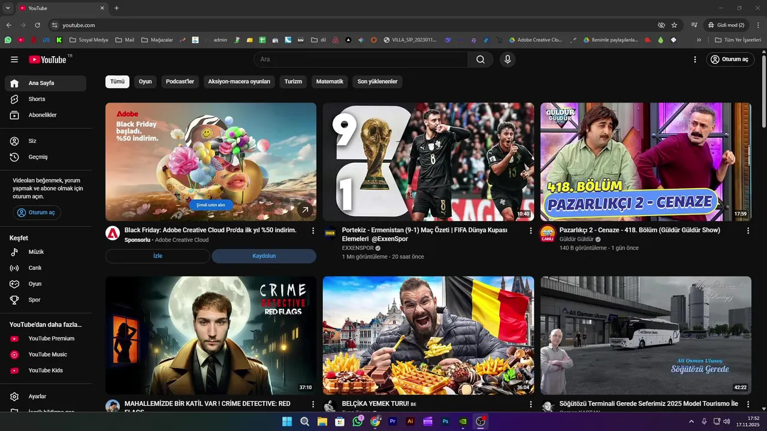
Task: Open options for Portekiz - Ermenistan video
Action: click(x=530, y=230)
